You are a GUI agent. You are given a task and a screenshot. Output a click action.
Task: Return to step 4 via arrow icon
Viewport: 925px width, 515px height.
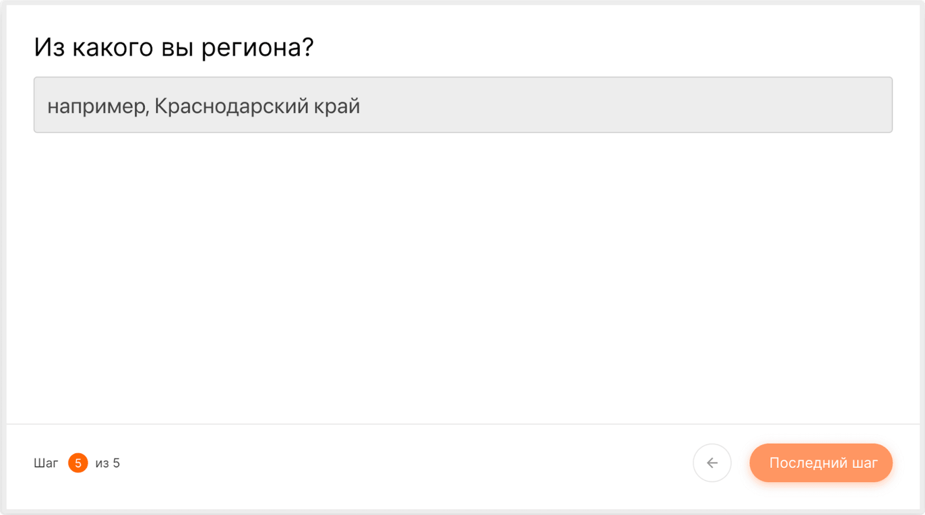[712, 463]
